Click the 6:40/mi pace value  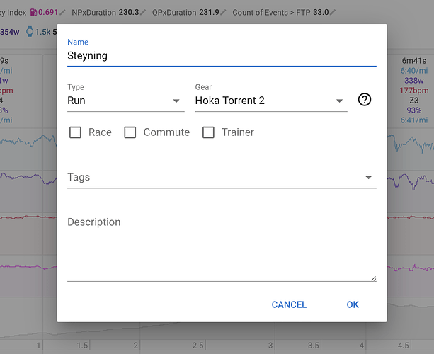413,71
